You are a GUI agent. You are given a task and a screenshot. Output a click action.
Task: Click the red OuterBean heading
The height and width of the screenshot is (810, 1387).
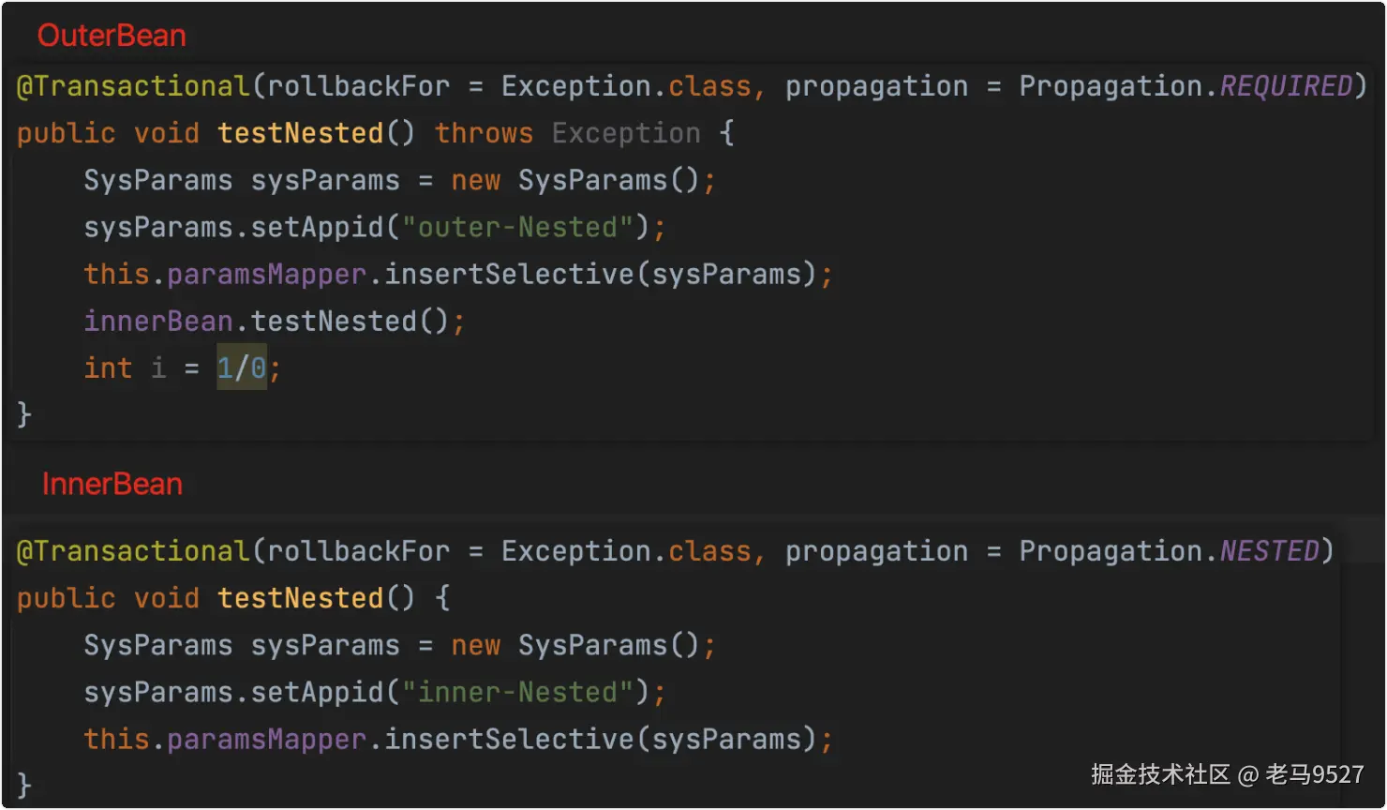112,36
